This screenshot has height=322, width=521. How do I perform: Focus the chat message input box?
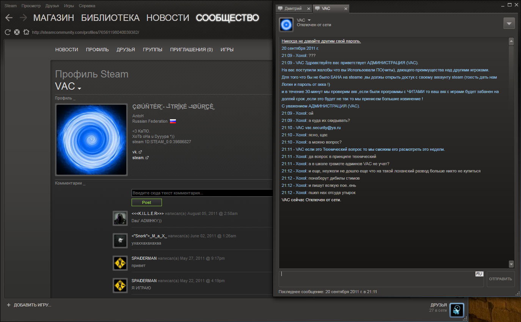click(381, 279)
